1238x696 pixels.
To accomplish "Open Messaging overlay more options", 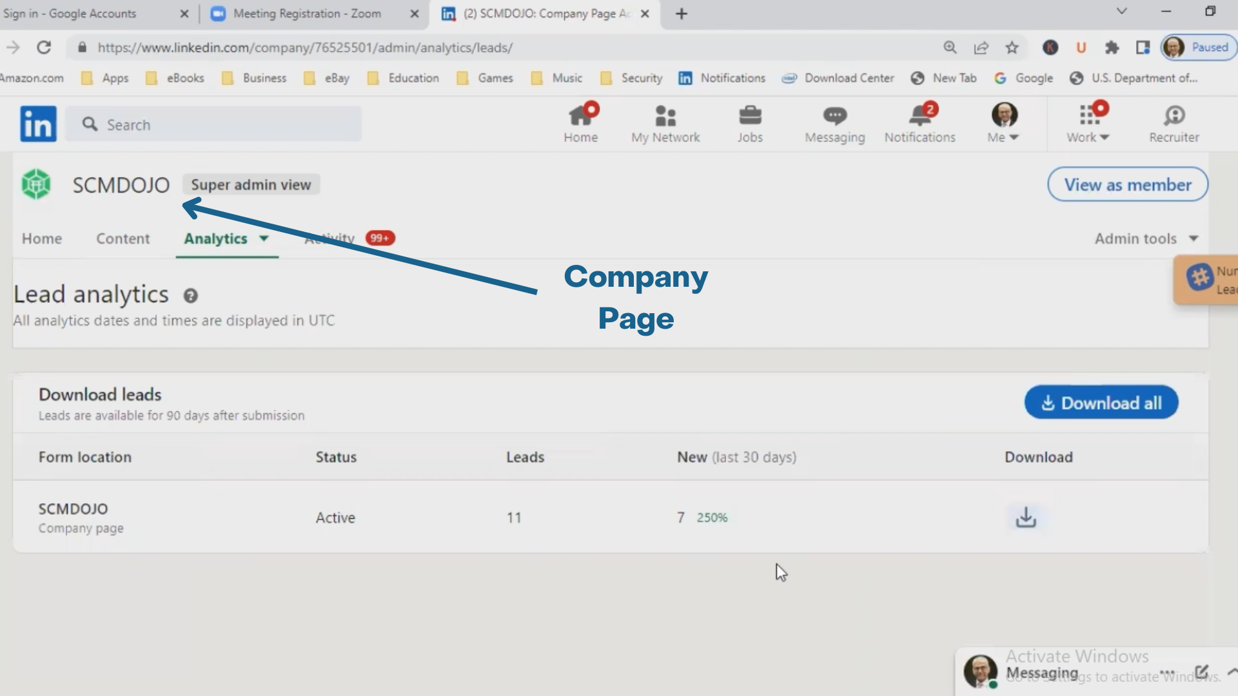I will pyautogui.click(x=1168, y=672).
